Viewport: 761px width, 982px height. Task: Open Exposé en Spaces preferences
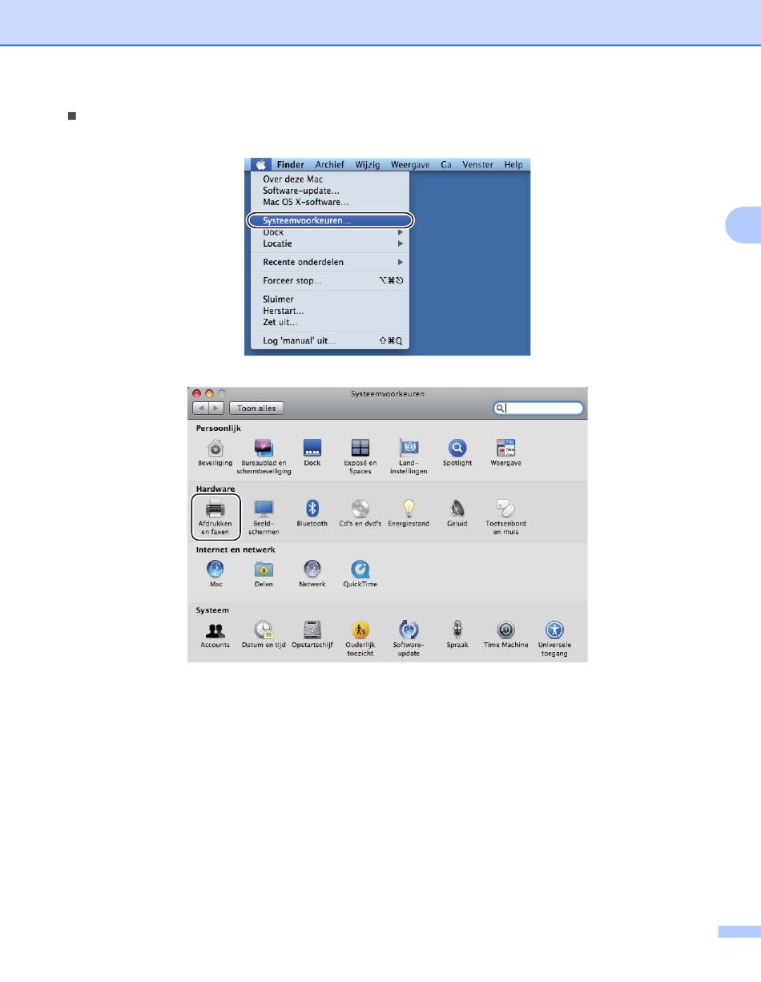point(360,457)
